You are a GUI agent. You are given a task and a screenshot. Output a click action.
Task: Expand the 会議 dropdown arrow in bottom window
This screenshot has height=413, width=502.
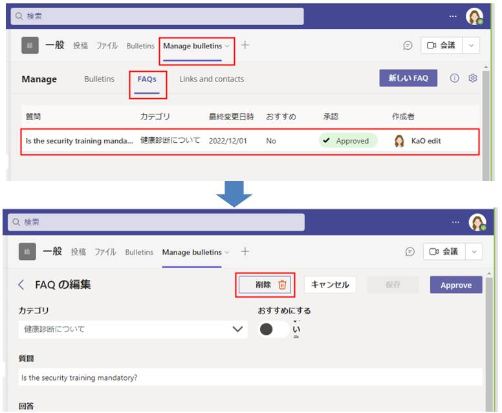474,251
